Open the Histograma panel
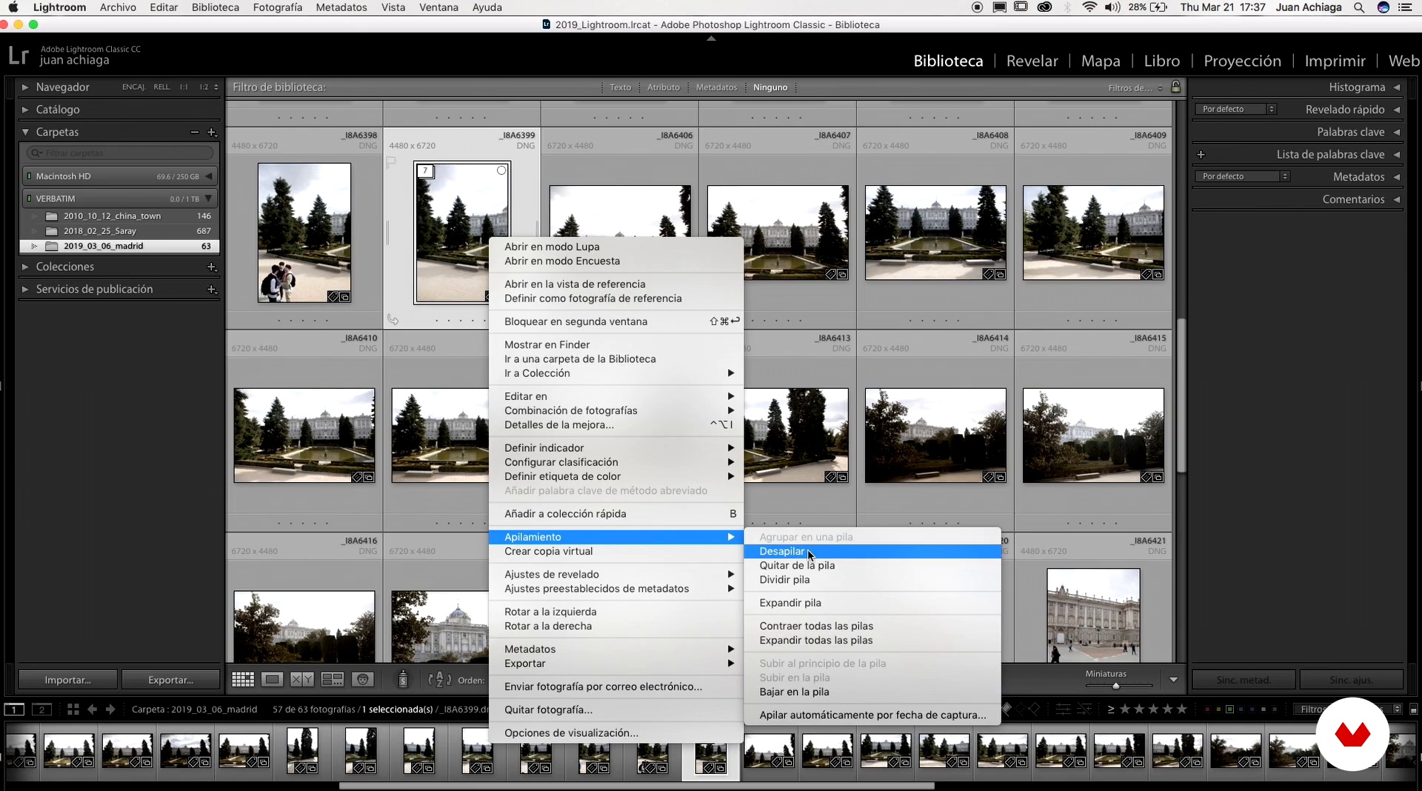This screenshot has width=1422, height=791. (x=1356, y=87)
